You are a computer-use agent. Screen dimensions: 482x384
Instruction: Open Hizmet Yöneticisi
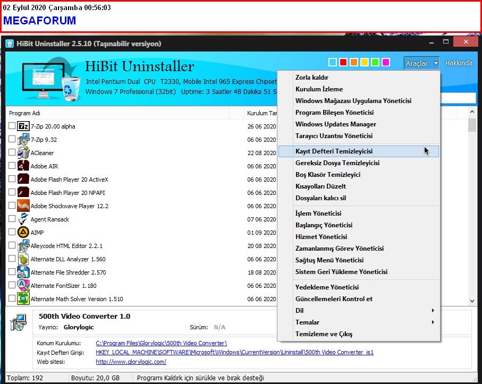point(359,236)
